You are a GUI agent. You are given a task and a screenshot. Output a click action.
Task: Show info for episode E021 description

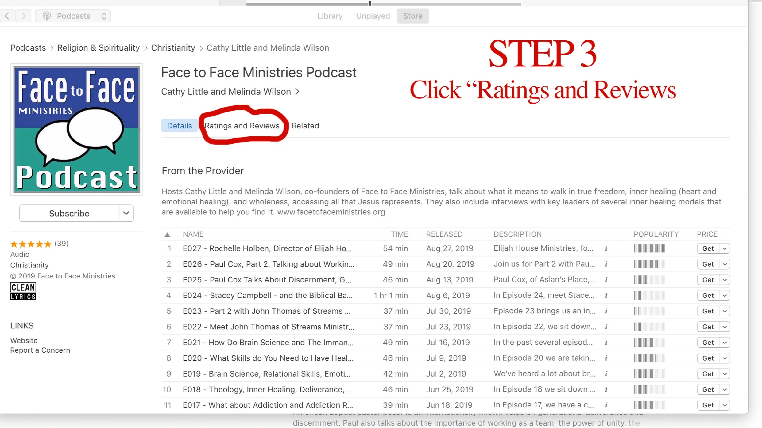click(606, 342)
